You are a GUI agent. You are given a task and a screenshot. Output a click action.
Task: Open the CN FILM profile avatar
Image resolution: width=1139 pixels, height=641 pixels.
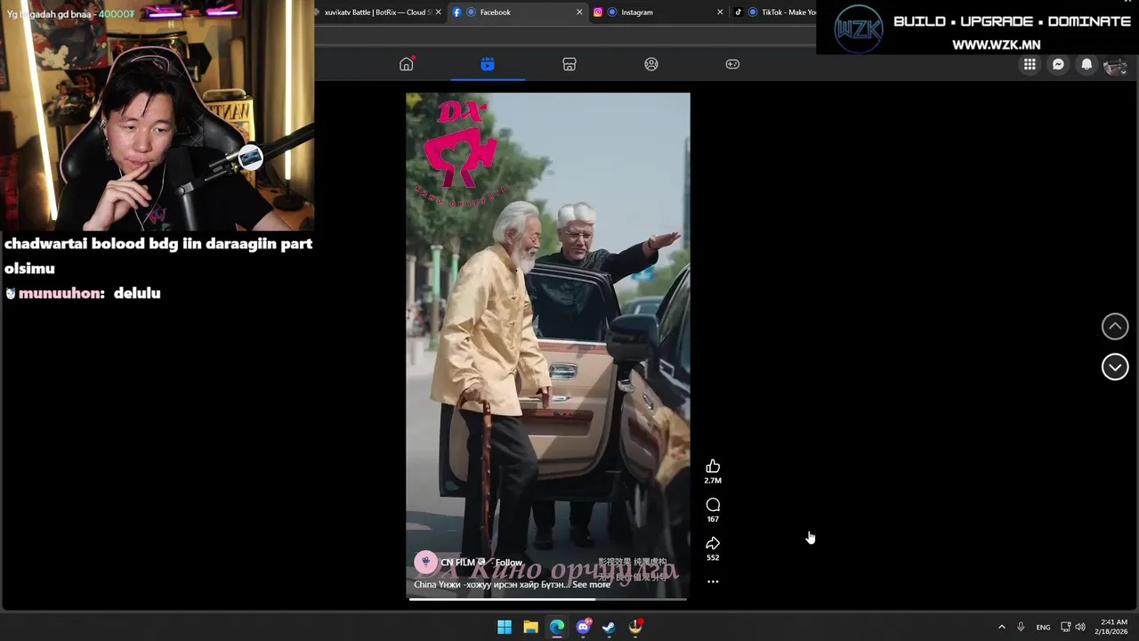pyautogui.click(x=425, y=562)
